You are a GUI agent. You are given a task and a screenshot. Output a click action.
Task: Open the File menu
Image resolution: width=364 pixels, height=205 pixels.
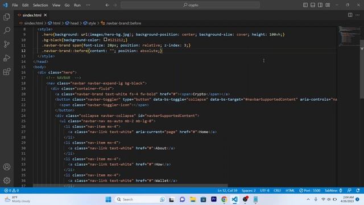(15, 5)
